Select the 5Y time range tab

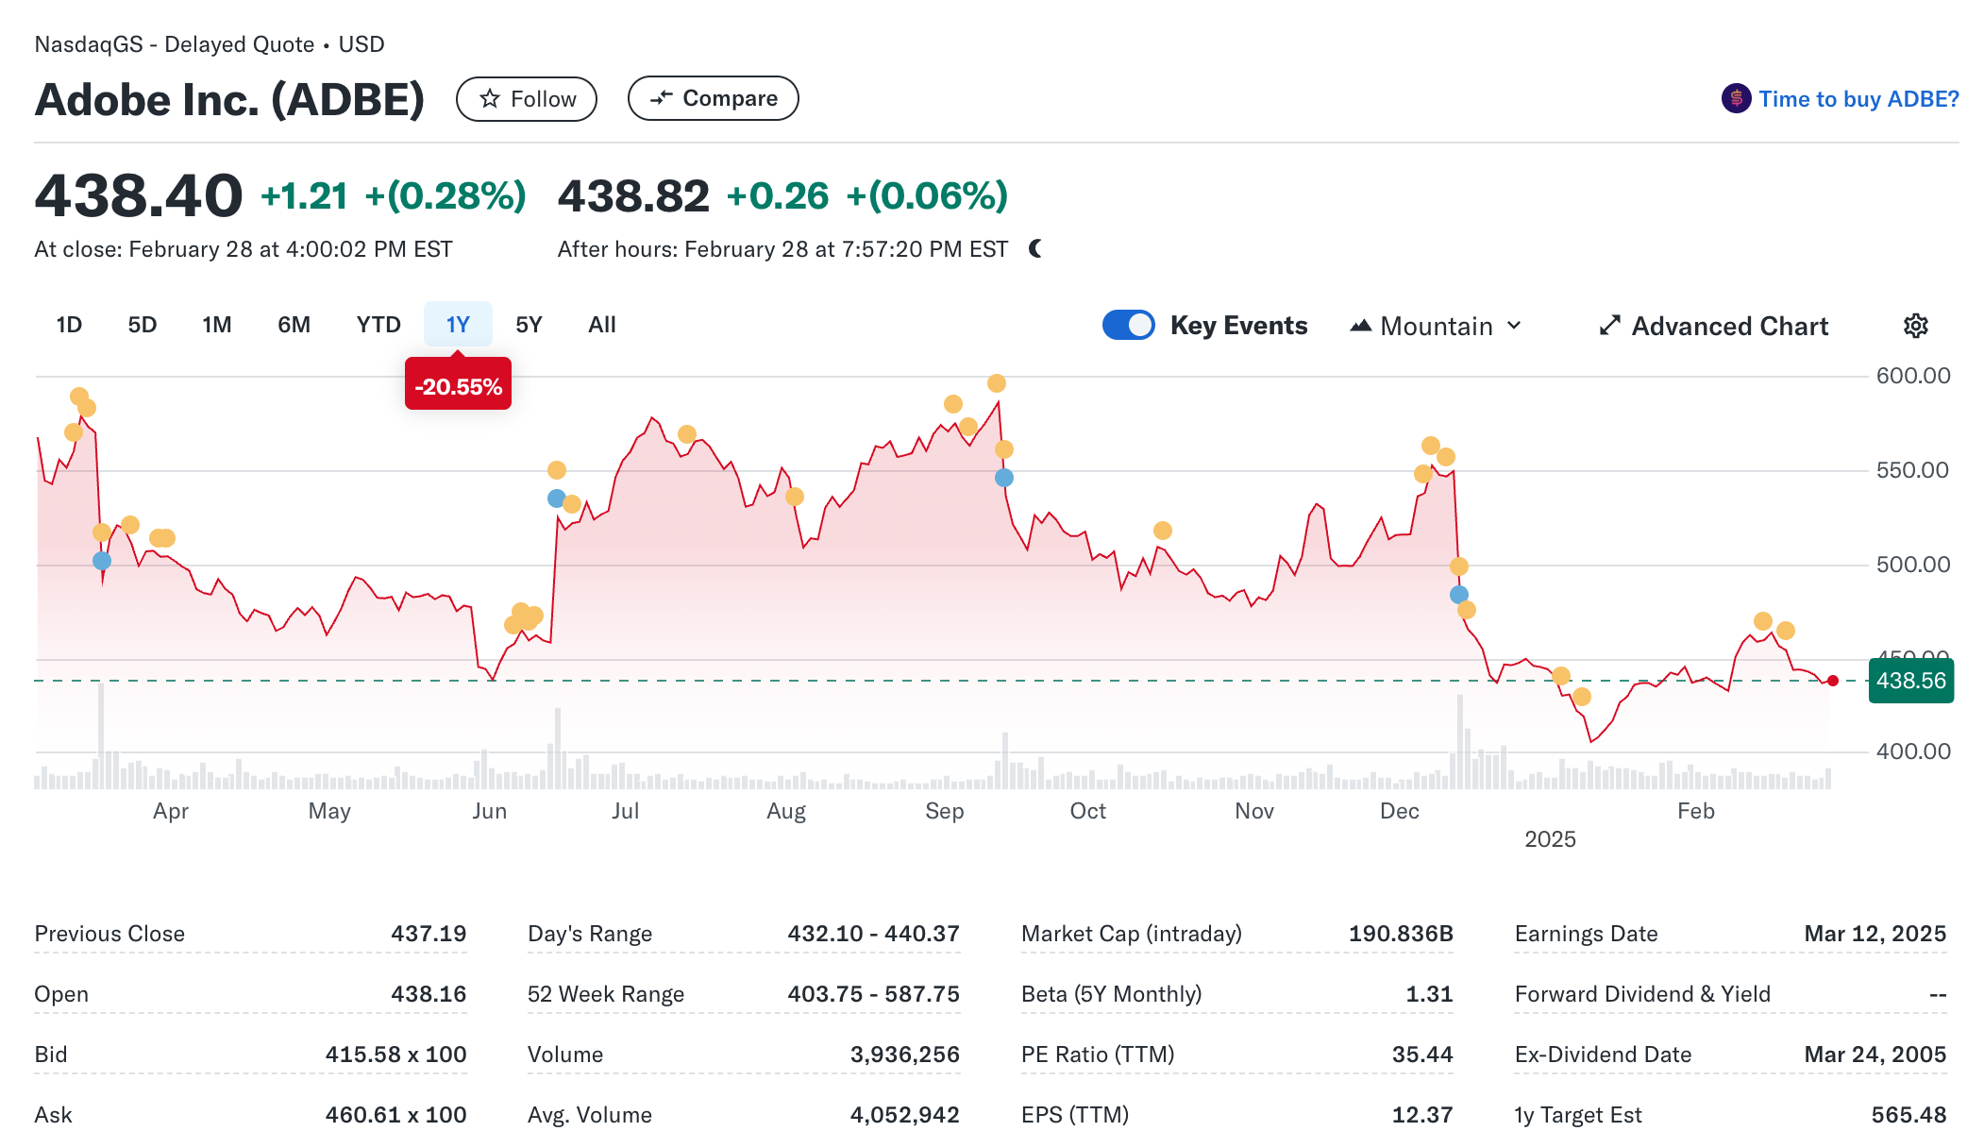529,325
